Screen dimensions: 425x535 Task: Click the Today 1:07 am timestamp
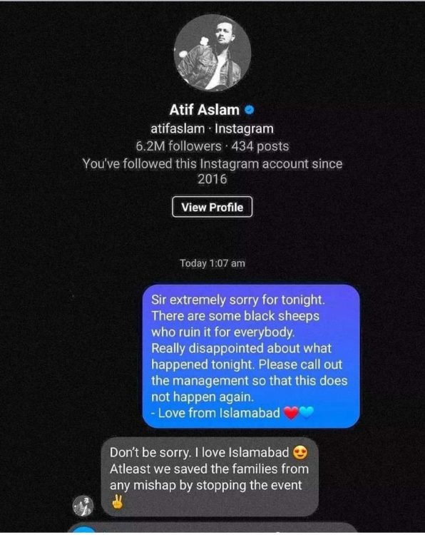coord(212,263)
